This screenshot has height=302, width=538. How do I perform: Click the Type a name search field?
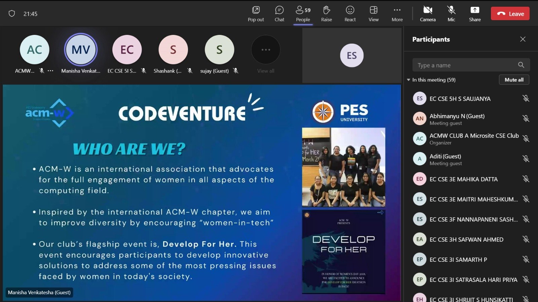(464, 65)
